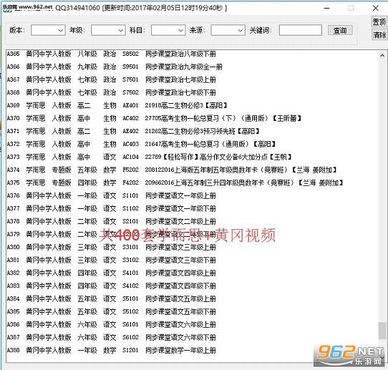Open the 科目 dropdown
The height and width of the screenshot is (370, 388).
click(168, 30)
